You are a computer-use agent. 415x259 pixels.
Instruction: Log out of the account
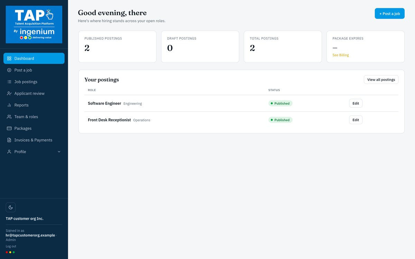tap(11, 246)
